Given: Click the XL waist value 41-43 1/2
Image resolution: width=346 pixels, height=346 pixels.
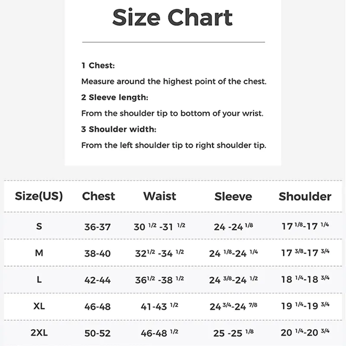Looking at the screenshot, I should point(159,306).
